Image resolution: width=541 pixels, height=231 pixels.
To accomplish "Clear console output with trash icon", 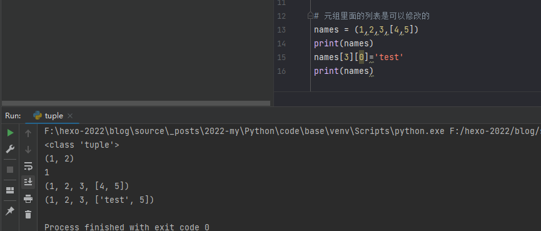I will point(28,215).
